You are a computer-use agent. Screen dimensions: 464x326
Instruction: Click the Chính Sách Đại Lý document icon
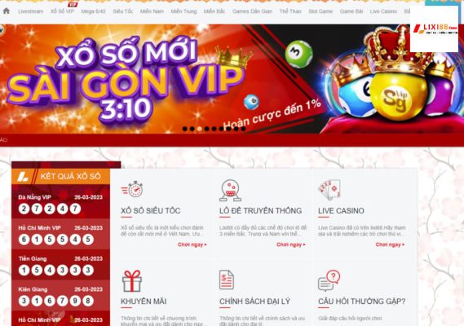click(227, 280)
